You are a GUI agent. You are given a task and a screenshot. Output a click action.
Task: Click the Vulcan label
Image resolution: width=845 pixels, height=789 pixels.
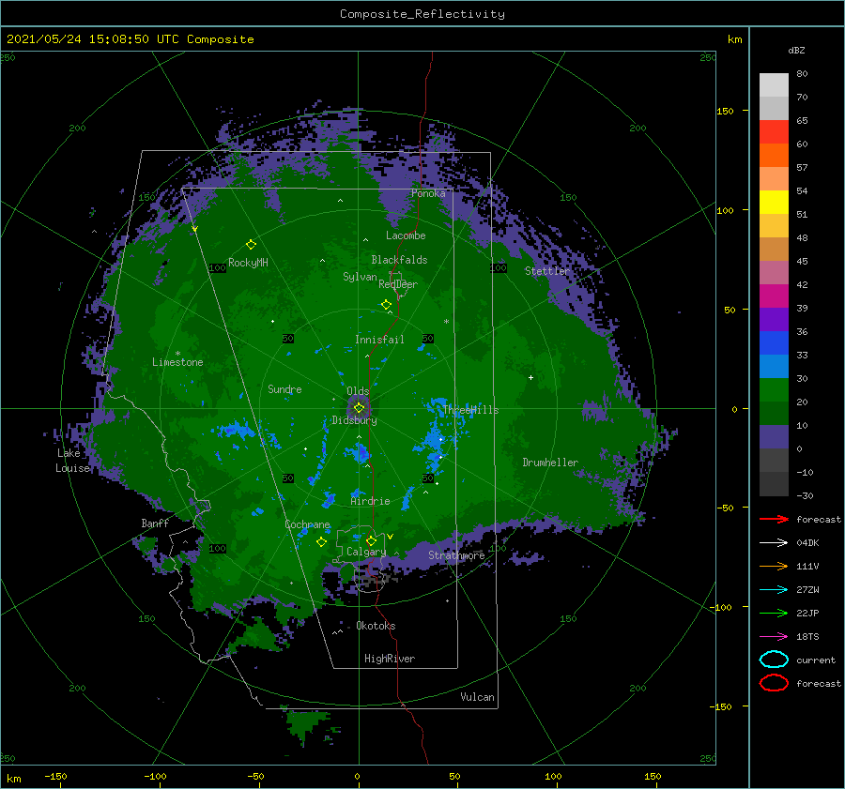coord(478,697)
